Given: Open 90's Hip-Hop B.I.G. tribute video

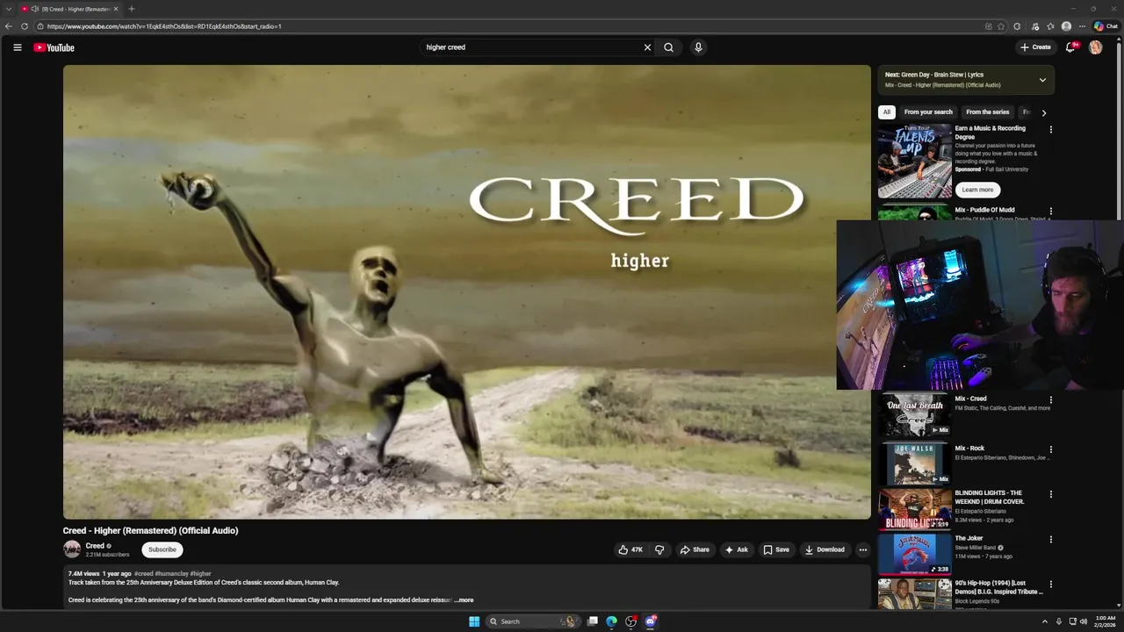Looking at the screenshot, I should click(x=999, y=587).
